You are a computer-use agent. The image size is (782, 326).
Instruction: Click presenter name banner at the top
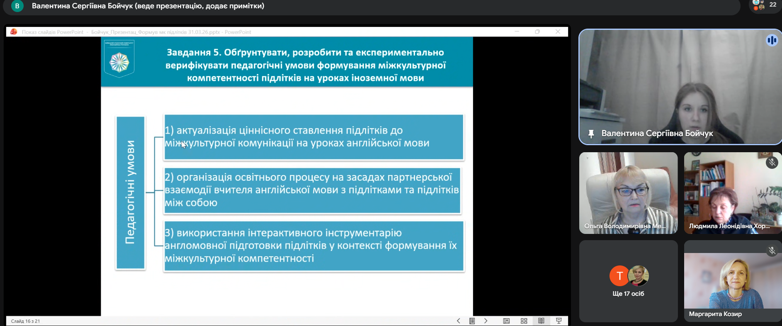pyautogui.click(x=148, y=6)
